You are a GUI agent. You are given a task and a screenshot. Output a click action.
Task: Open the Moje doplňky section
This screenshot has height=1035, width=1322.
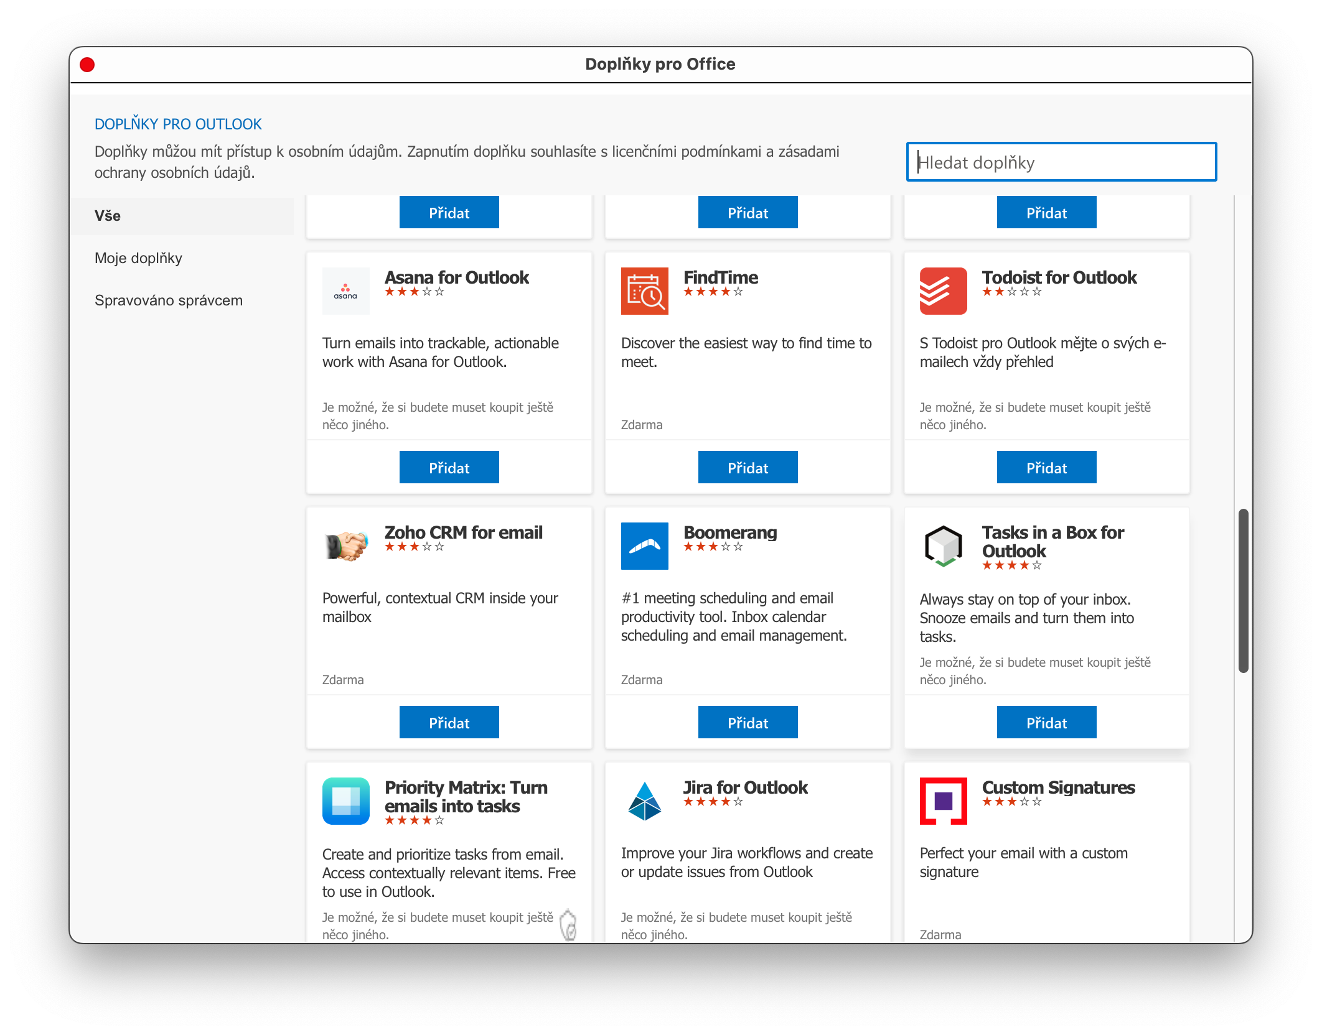[x=138, y=258]
